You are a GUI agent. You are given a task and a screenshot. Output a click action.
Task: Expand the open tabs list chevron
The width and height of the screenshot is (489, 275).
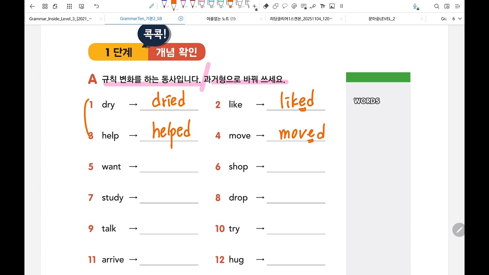point(460,19)
